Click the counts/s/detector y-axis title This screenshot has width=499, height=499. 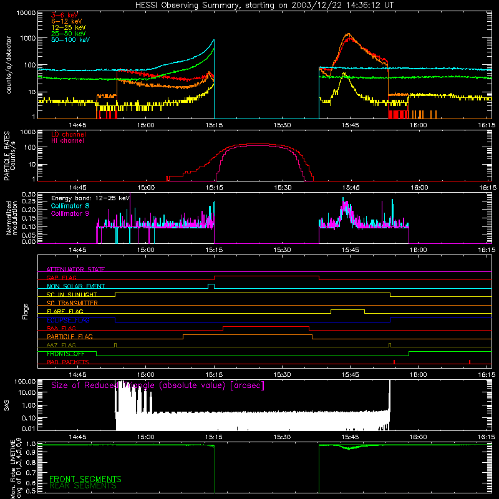click(9, 65)
